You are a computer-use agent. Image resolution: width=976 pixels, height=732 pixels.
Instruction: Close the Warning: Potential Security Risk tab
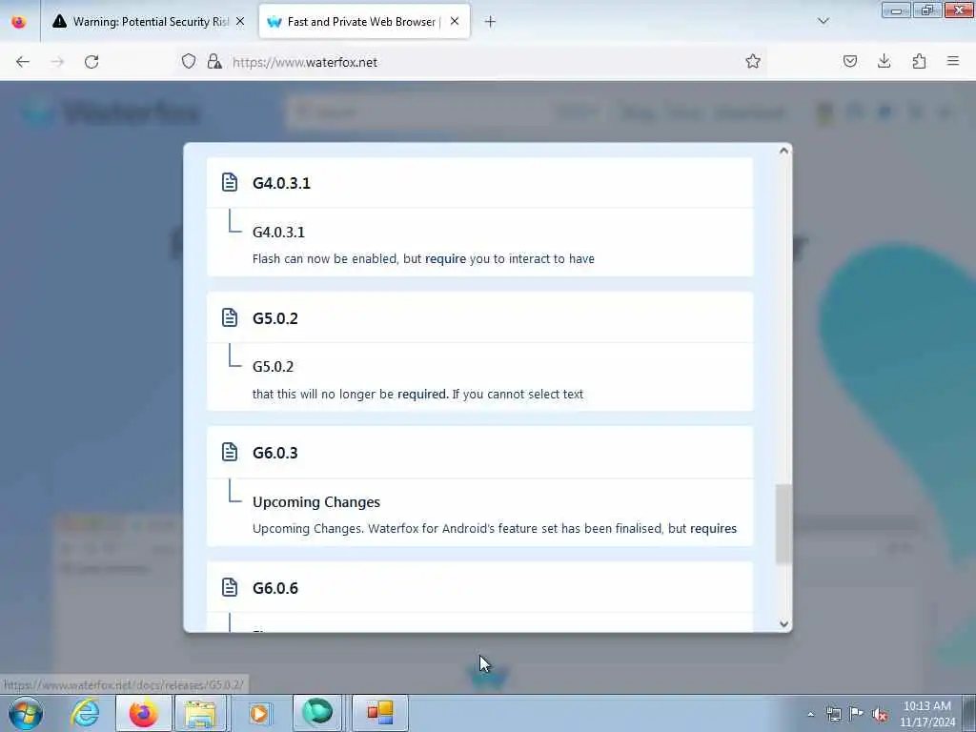click(240, 21)
